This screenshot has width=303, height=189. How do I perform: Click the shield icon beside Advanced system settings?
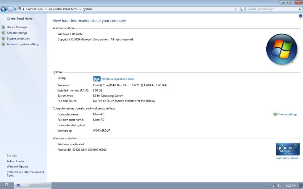pyautogui.click(x=3, y=44)
